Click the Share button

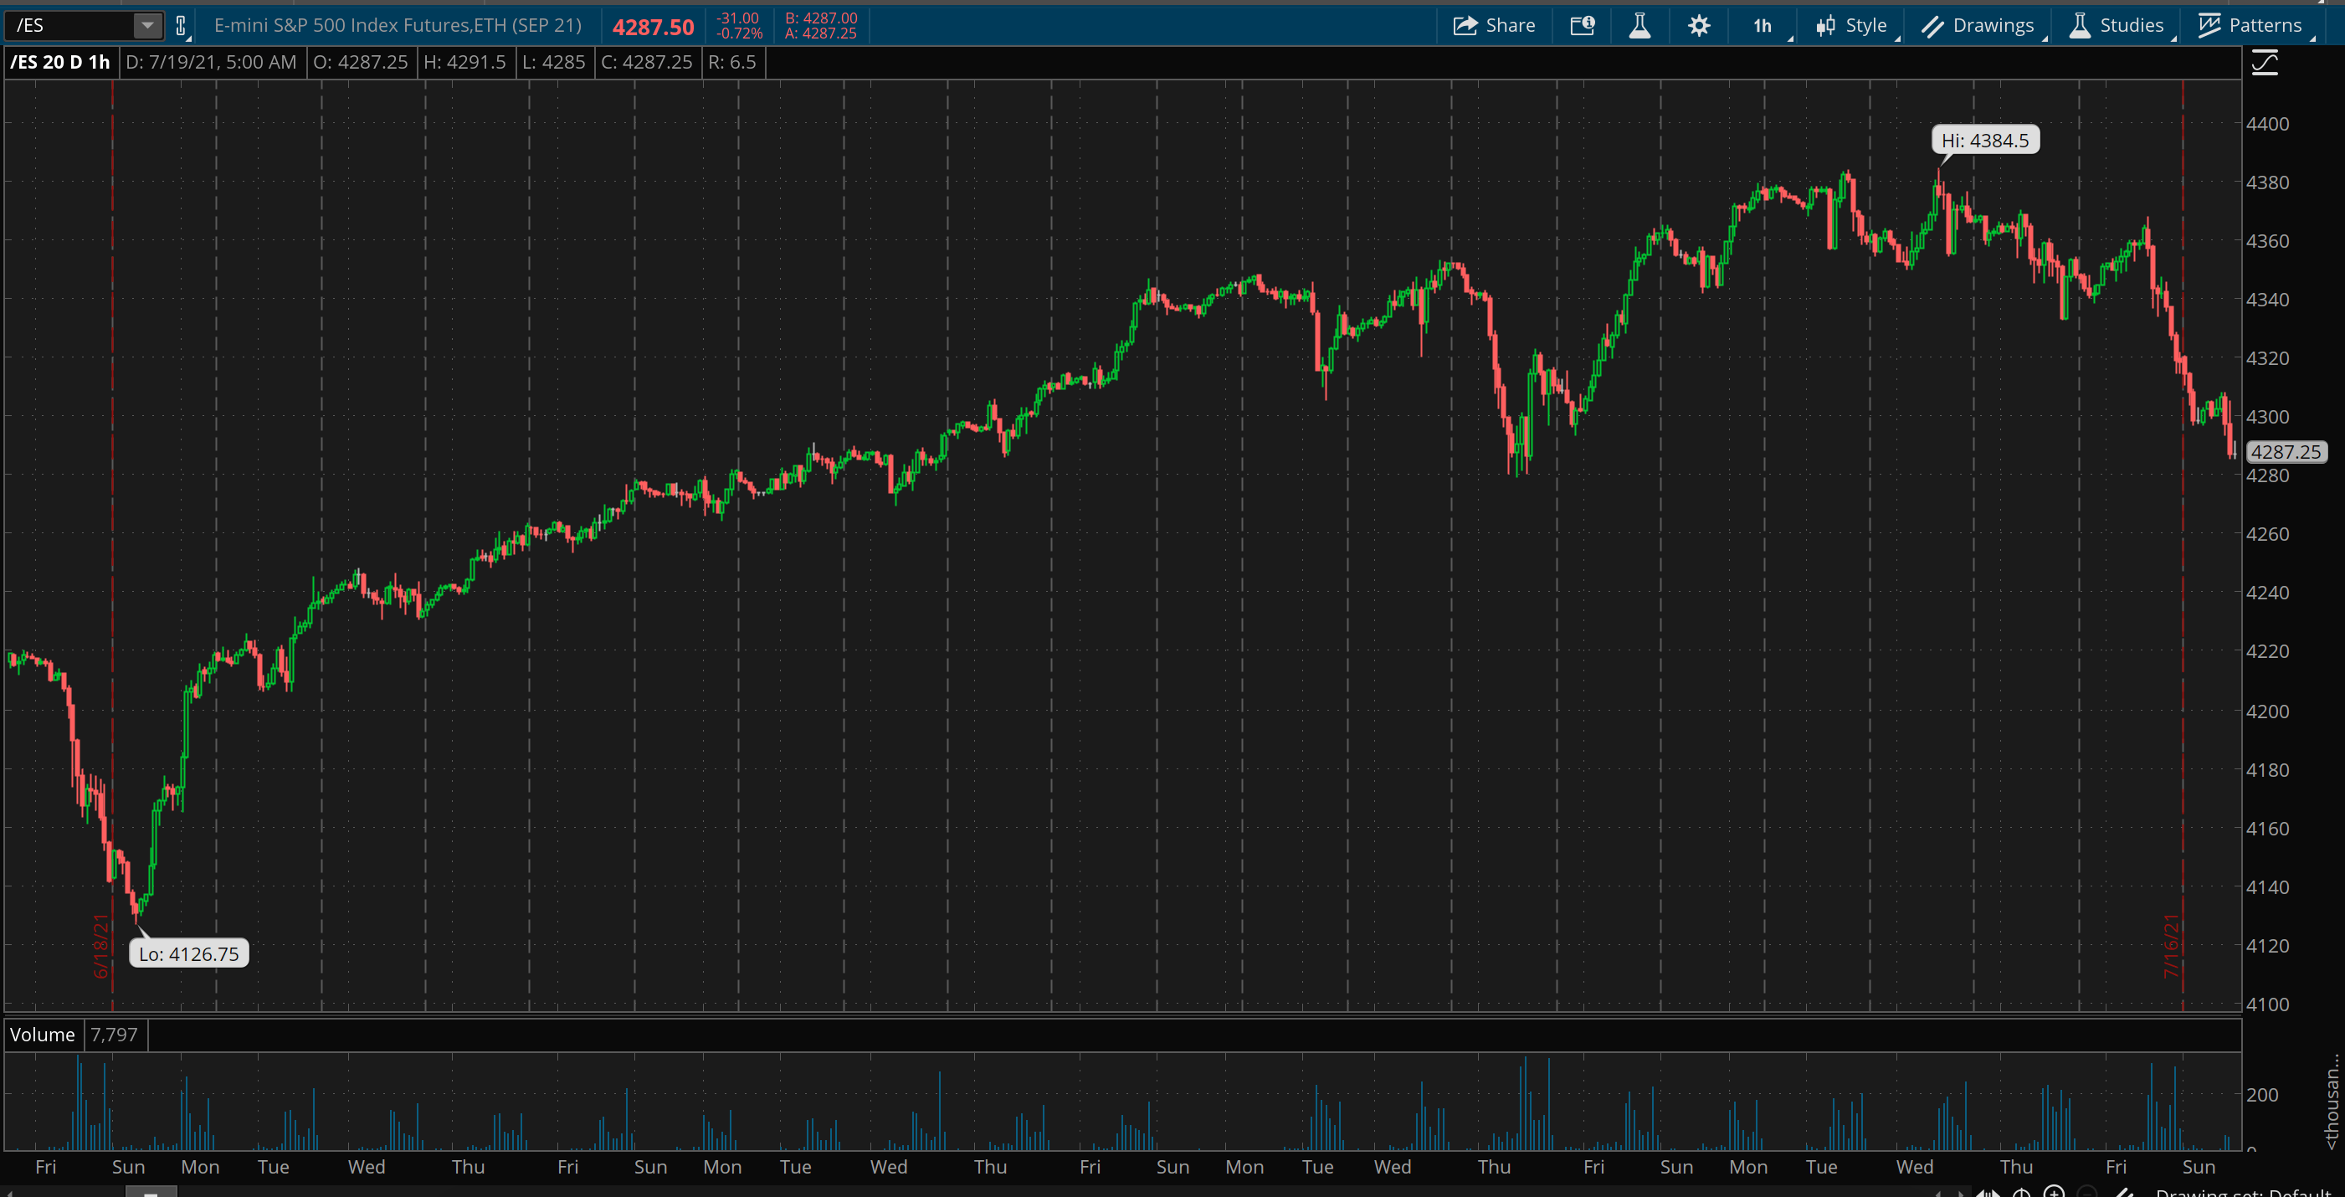[1494, 25]
